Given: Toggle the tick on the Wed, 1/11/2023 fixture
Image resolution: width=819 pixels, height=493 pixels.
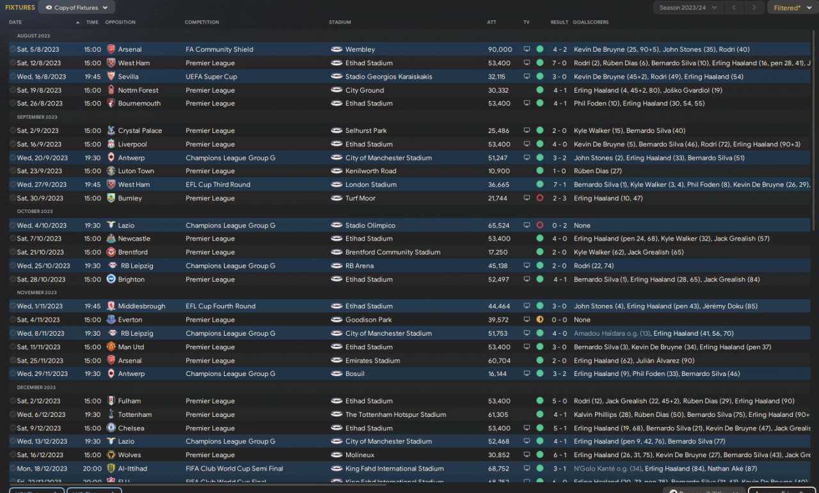Looking at the screenshot, I should point(13,306).
